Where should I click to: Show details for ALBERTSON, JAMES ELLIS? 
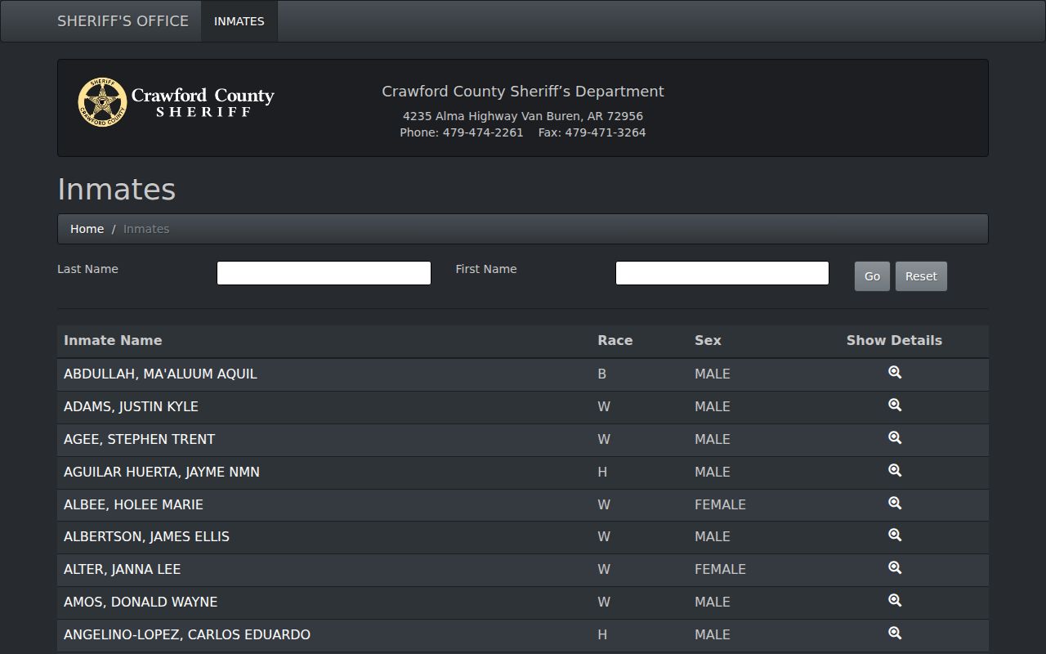click(895, 535)
